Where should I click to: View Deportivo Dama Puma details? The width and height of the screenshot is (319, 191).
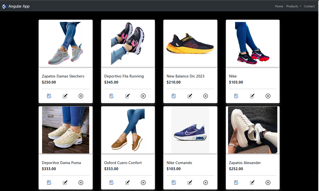pos(49,182)
